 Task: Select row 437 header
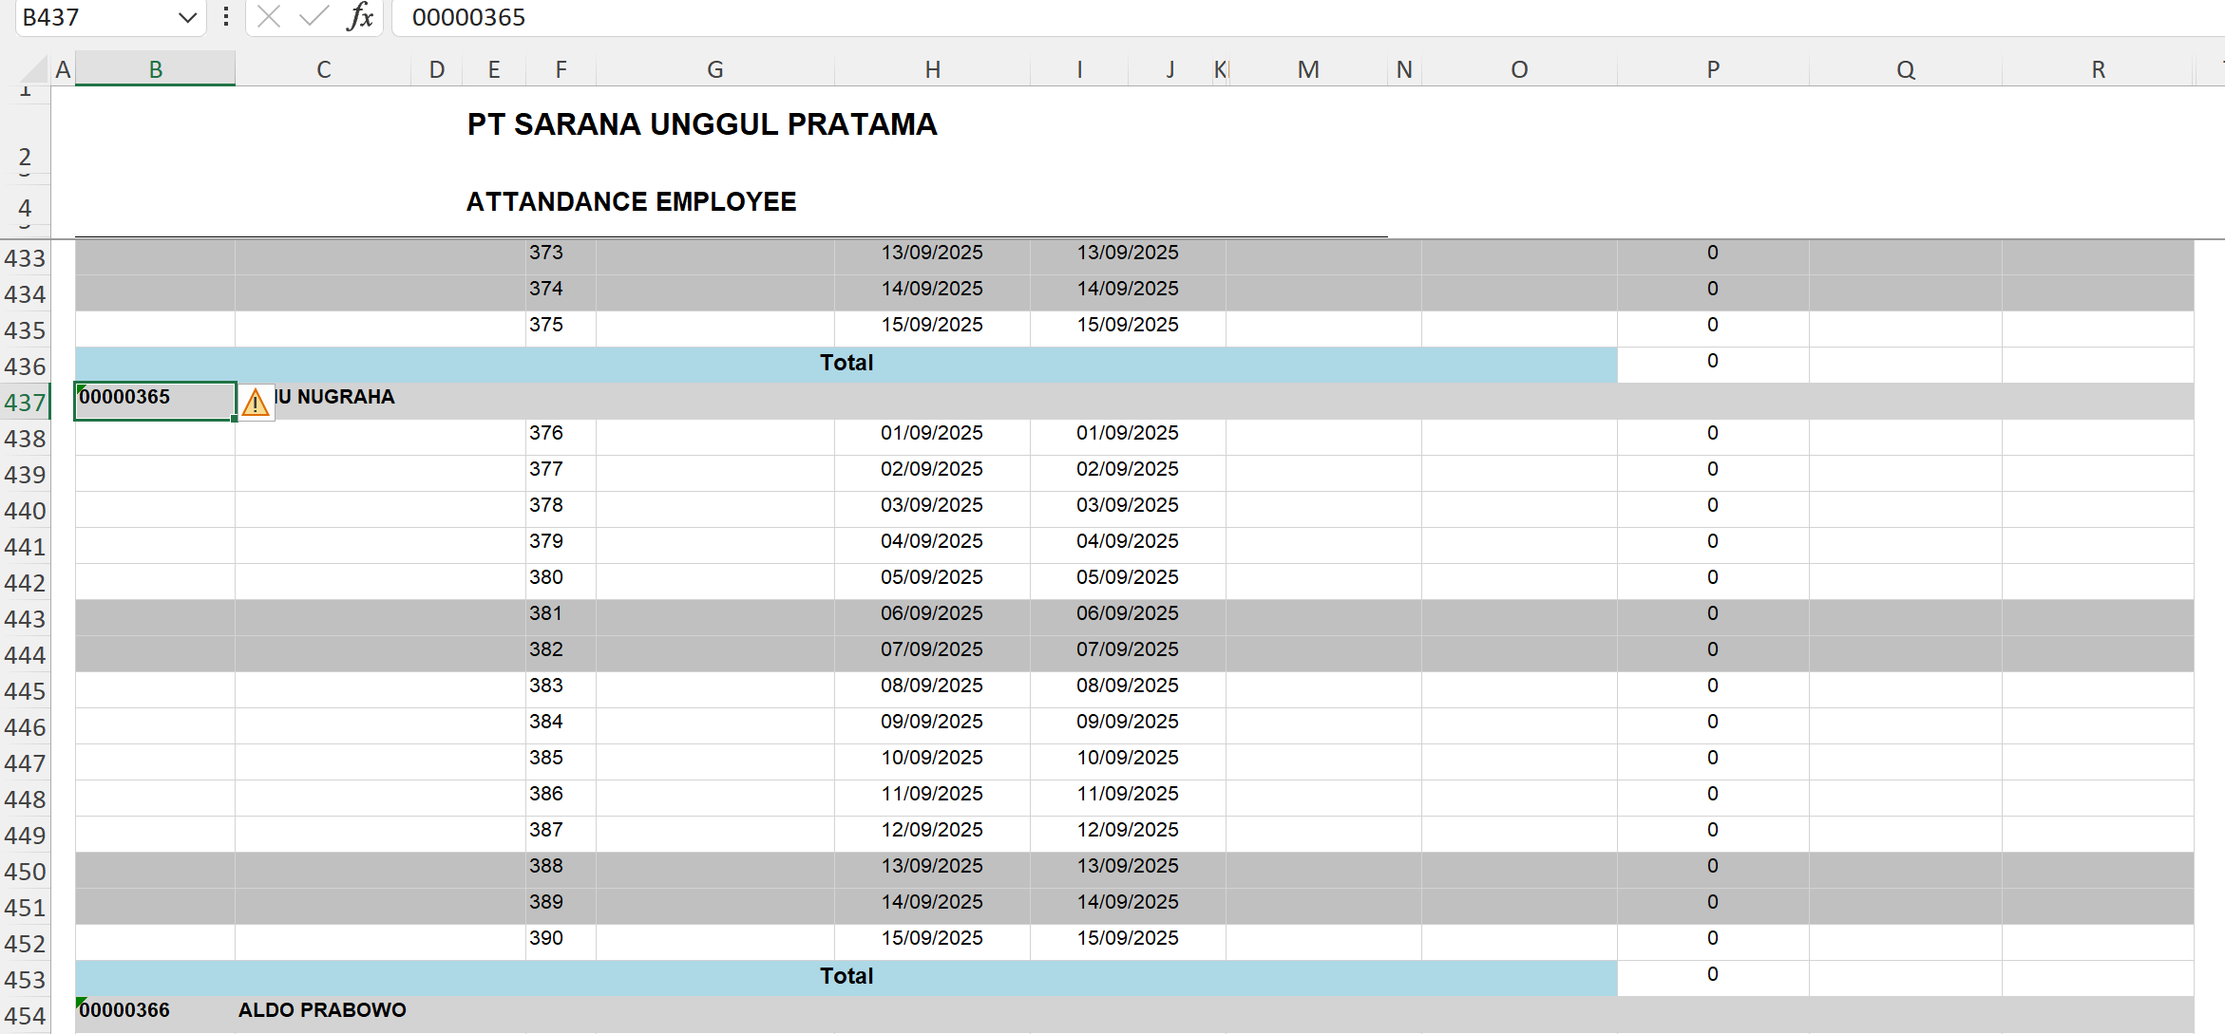click(x=25, y=403)
